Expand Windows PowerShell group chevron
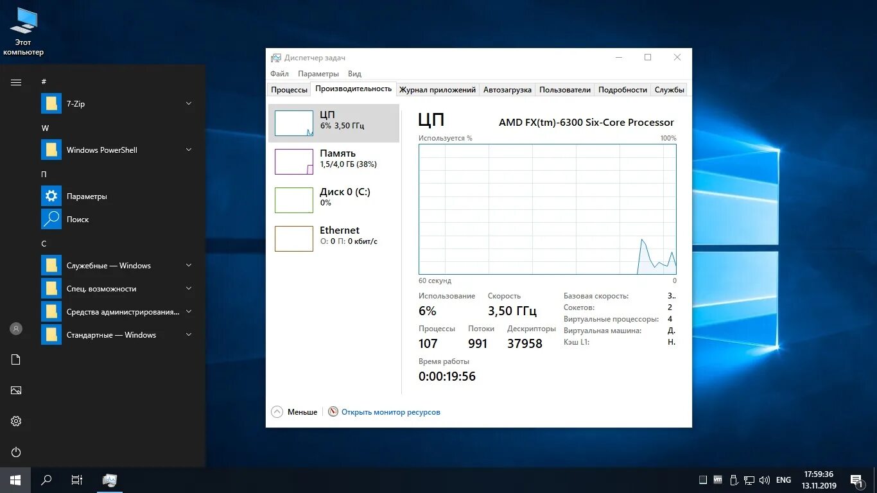Screen dimensions: 877x493 pyautogui.click(x=189, y=150)
